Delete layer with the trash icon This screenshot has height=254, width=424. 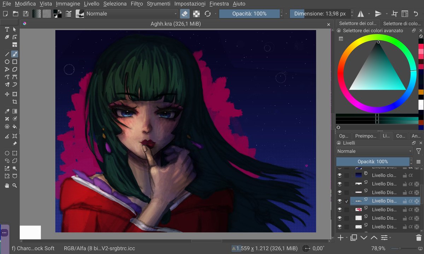418,238
